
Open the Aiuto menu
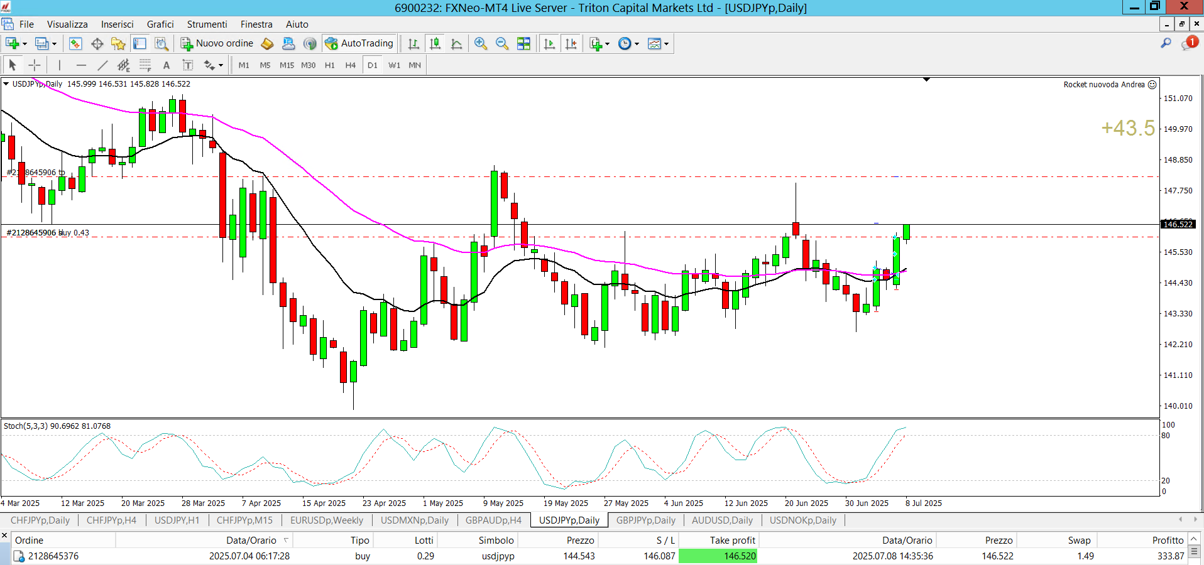click(x=297, y=24)
